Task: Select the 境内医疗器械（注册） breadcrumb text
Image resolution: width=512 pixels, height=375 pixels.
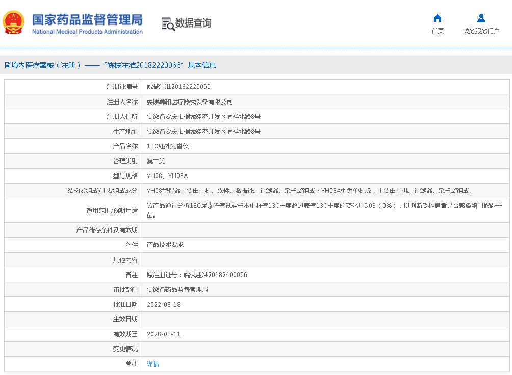Action: (46, 65)
